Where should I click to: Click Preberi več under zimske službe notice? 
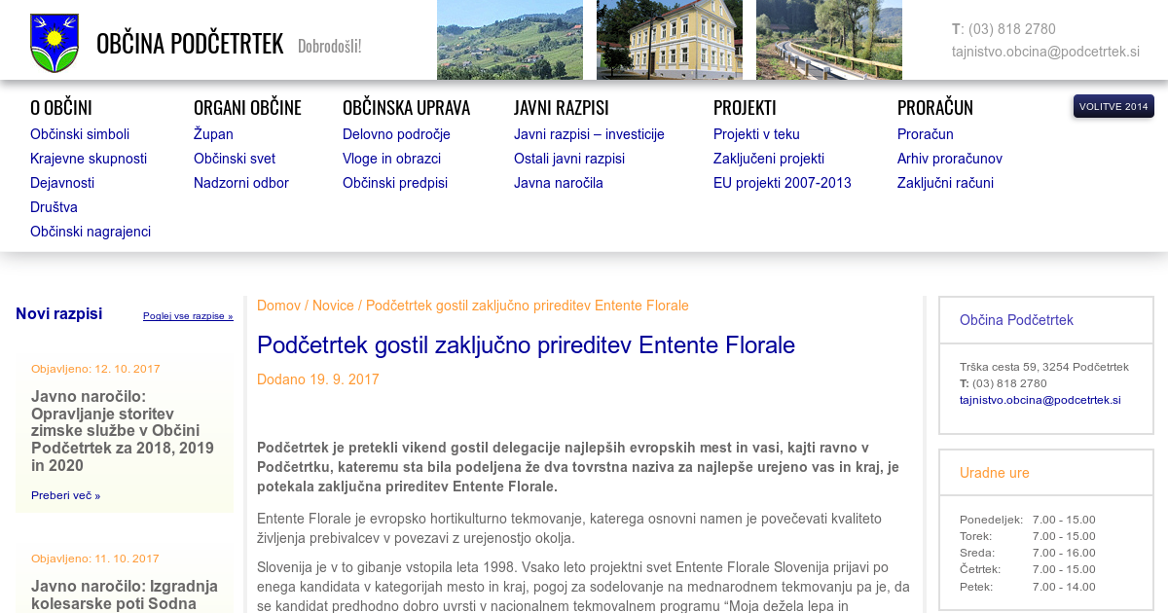pyautogui.click(x=65, y=495)
